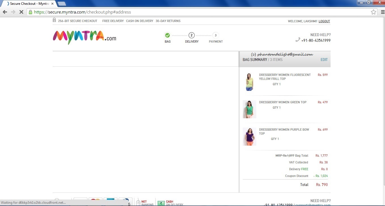Click the 'DRESSBERRY WOMEN GREEN TOP' name

(283, 102)
